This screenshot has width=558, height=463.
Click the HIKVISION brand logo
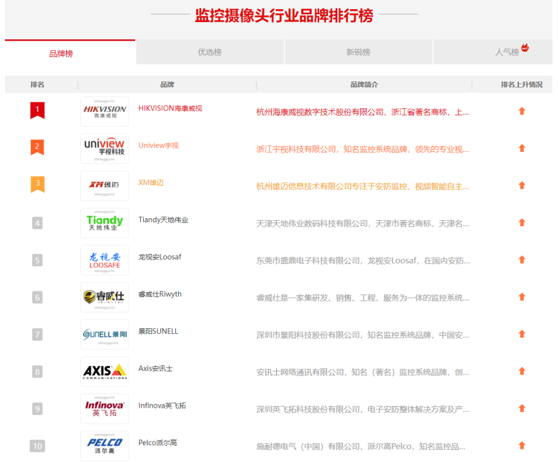click(104, 111)
